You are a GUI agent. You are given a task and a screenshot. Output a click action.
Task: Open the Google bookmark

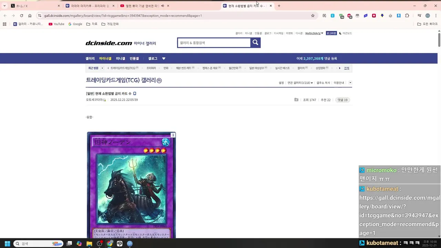(x=75, y=24)
